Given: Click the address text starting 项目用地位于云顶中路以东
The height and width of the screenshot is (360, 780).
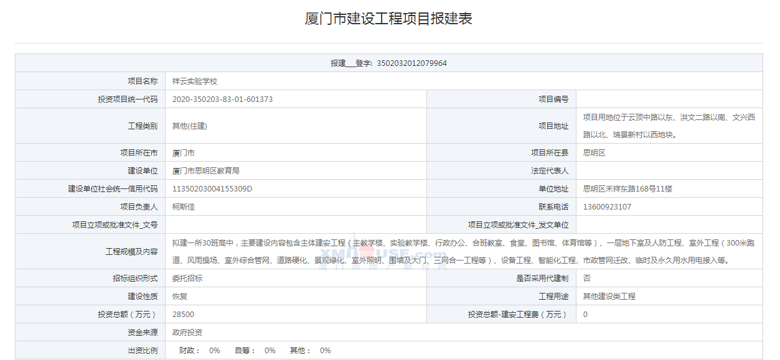Looking at the screenshot, I should coord(669,126).
